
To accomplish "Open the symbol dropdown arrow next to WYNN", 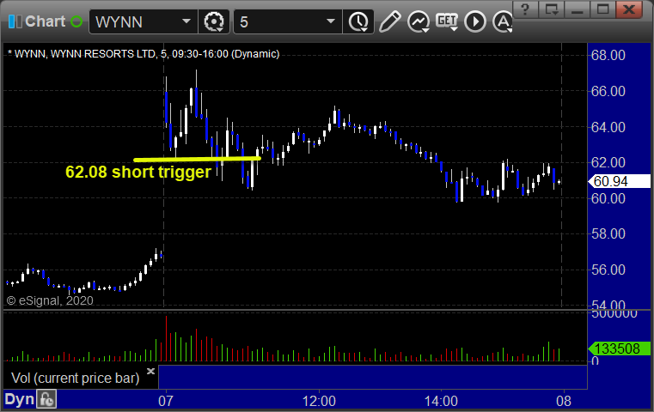I will click(186, 21).
